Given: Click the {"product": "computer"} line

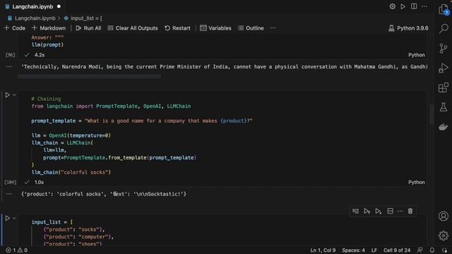Looking at the screenshot, I should pos(78,237).
